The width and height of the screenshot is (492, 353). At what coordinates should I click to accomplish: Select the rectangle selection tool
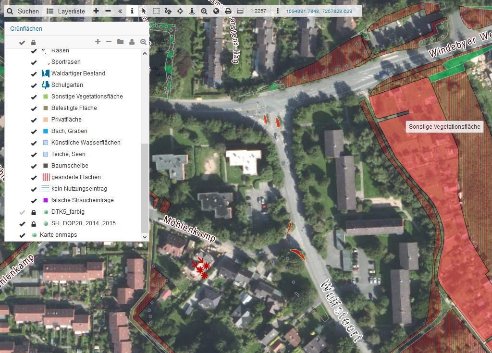156,11
